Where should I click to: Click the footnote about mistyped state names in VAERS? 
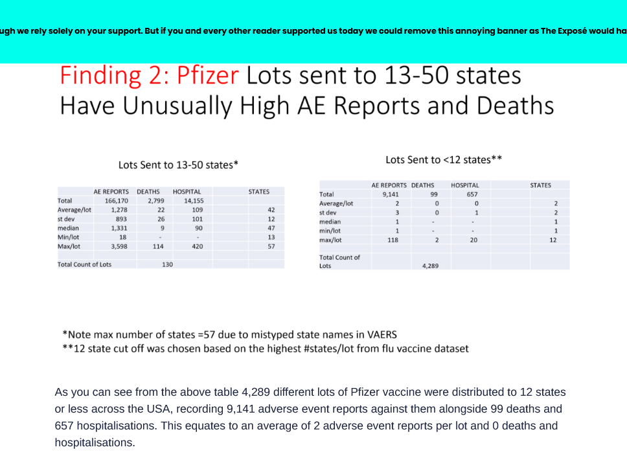pyautogui.click(x=230, y=335)
